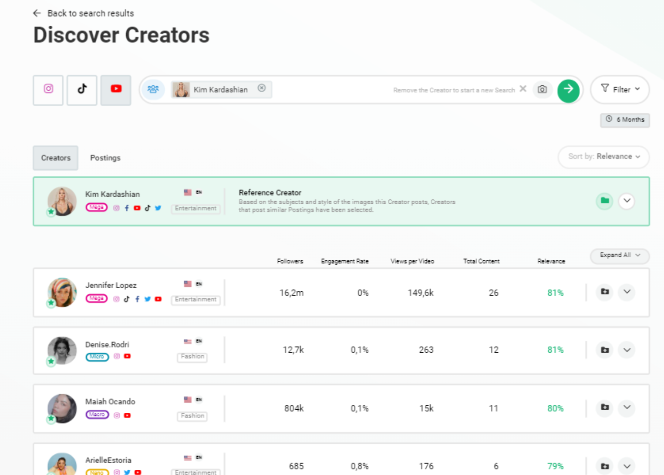
Task: Expand the Kim Kardashian reference row
Action: coord(627,201)
